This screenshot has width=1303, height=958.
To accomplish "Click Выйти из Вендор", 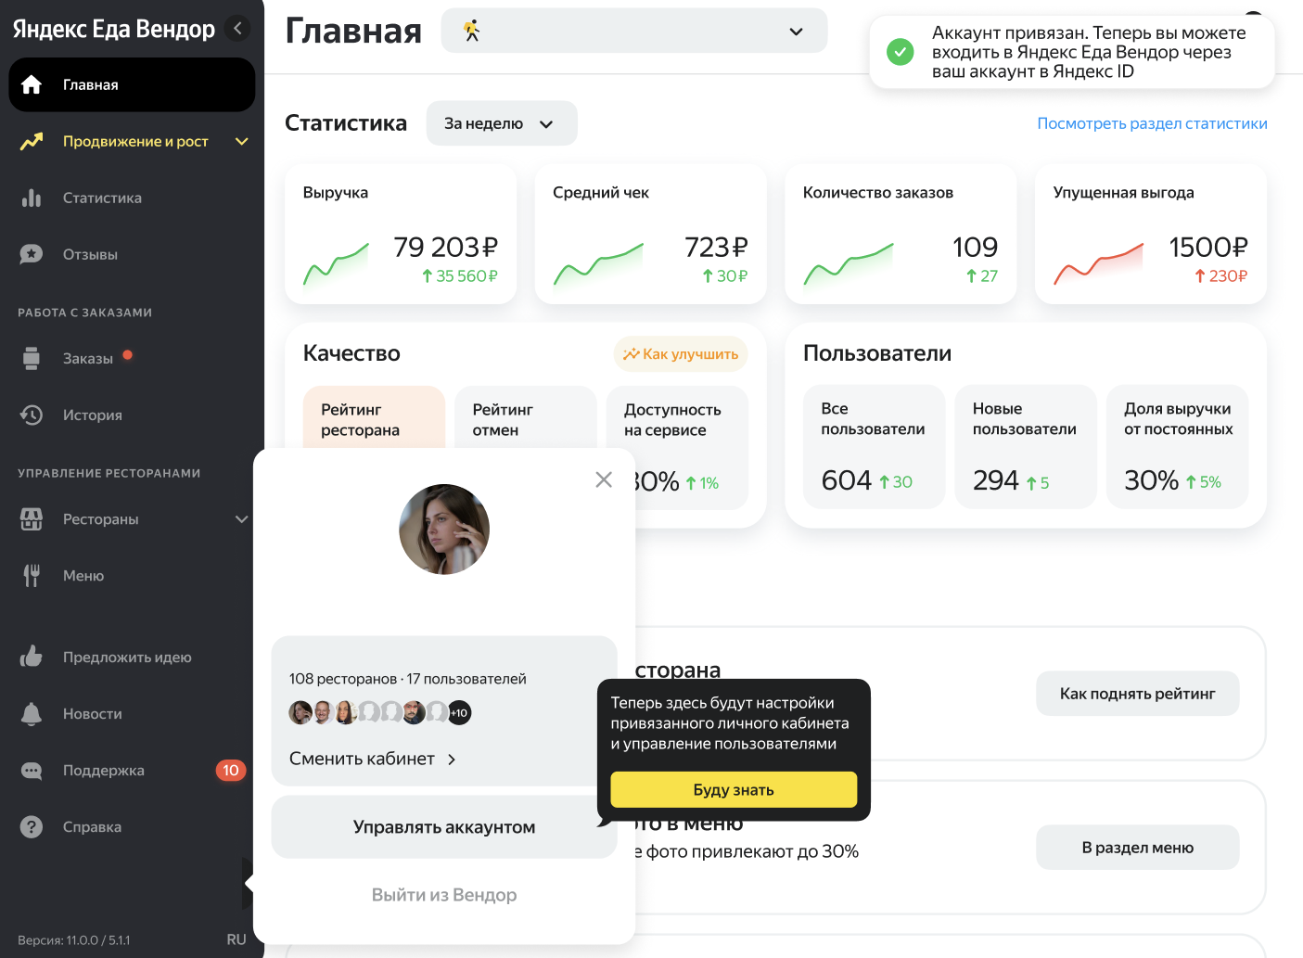I will [x=444, y=895].
